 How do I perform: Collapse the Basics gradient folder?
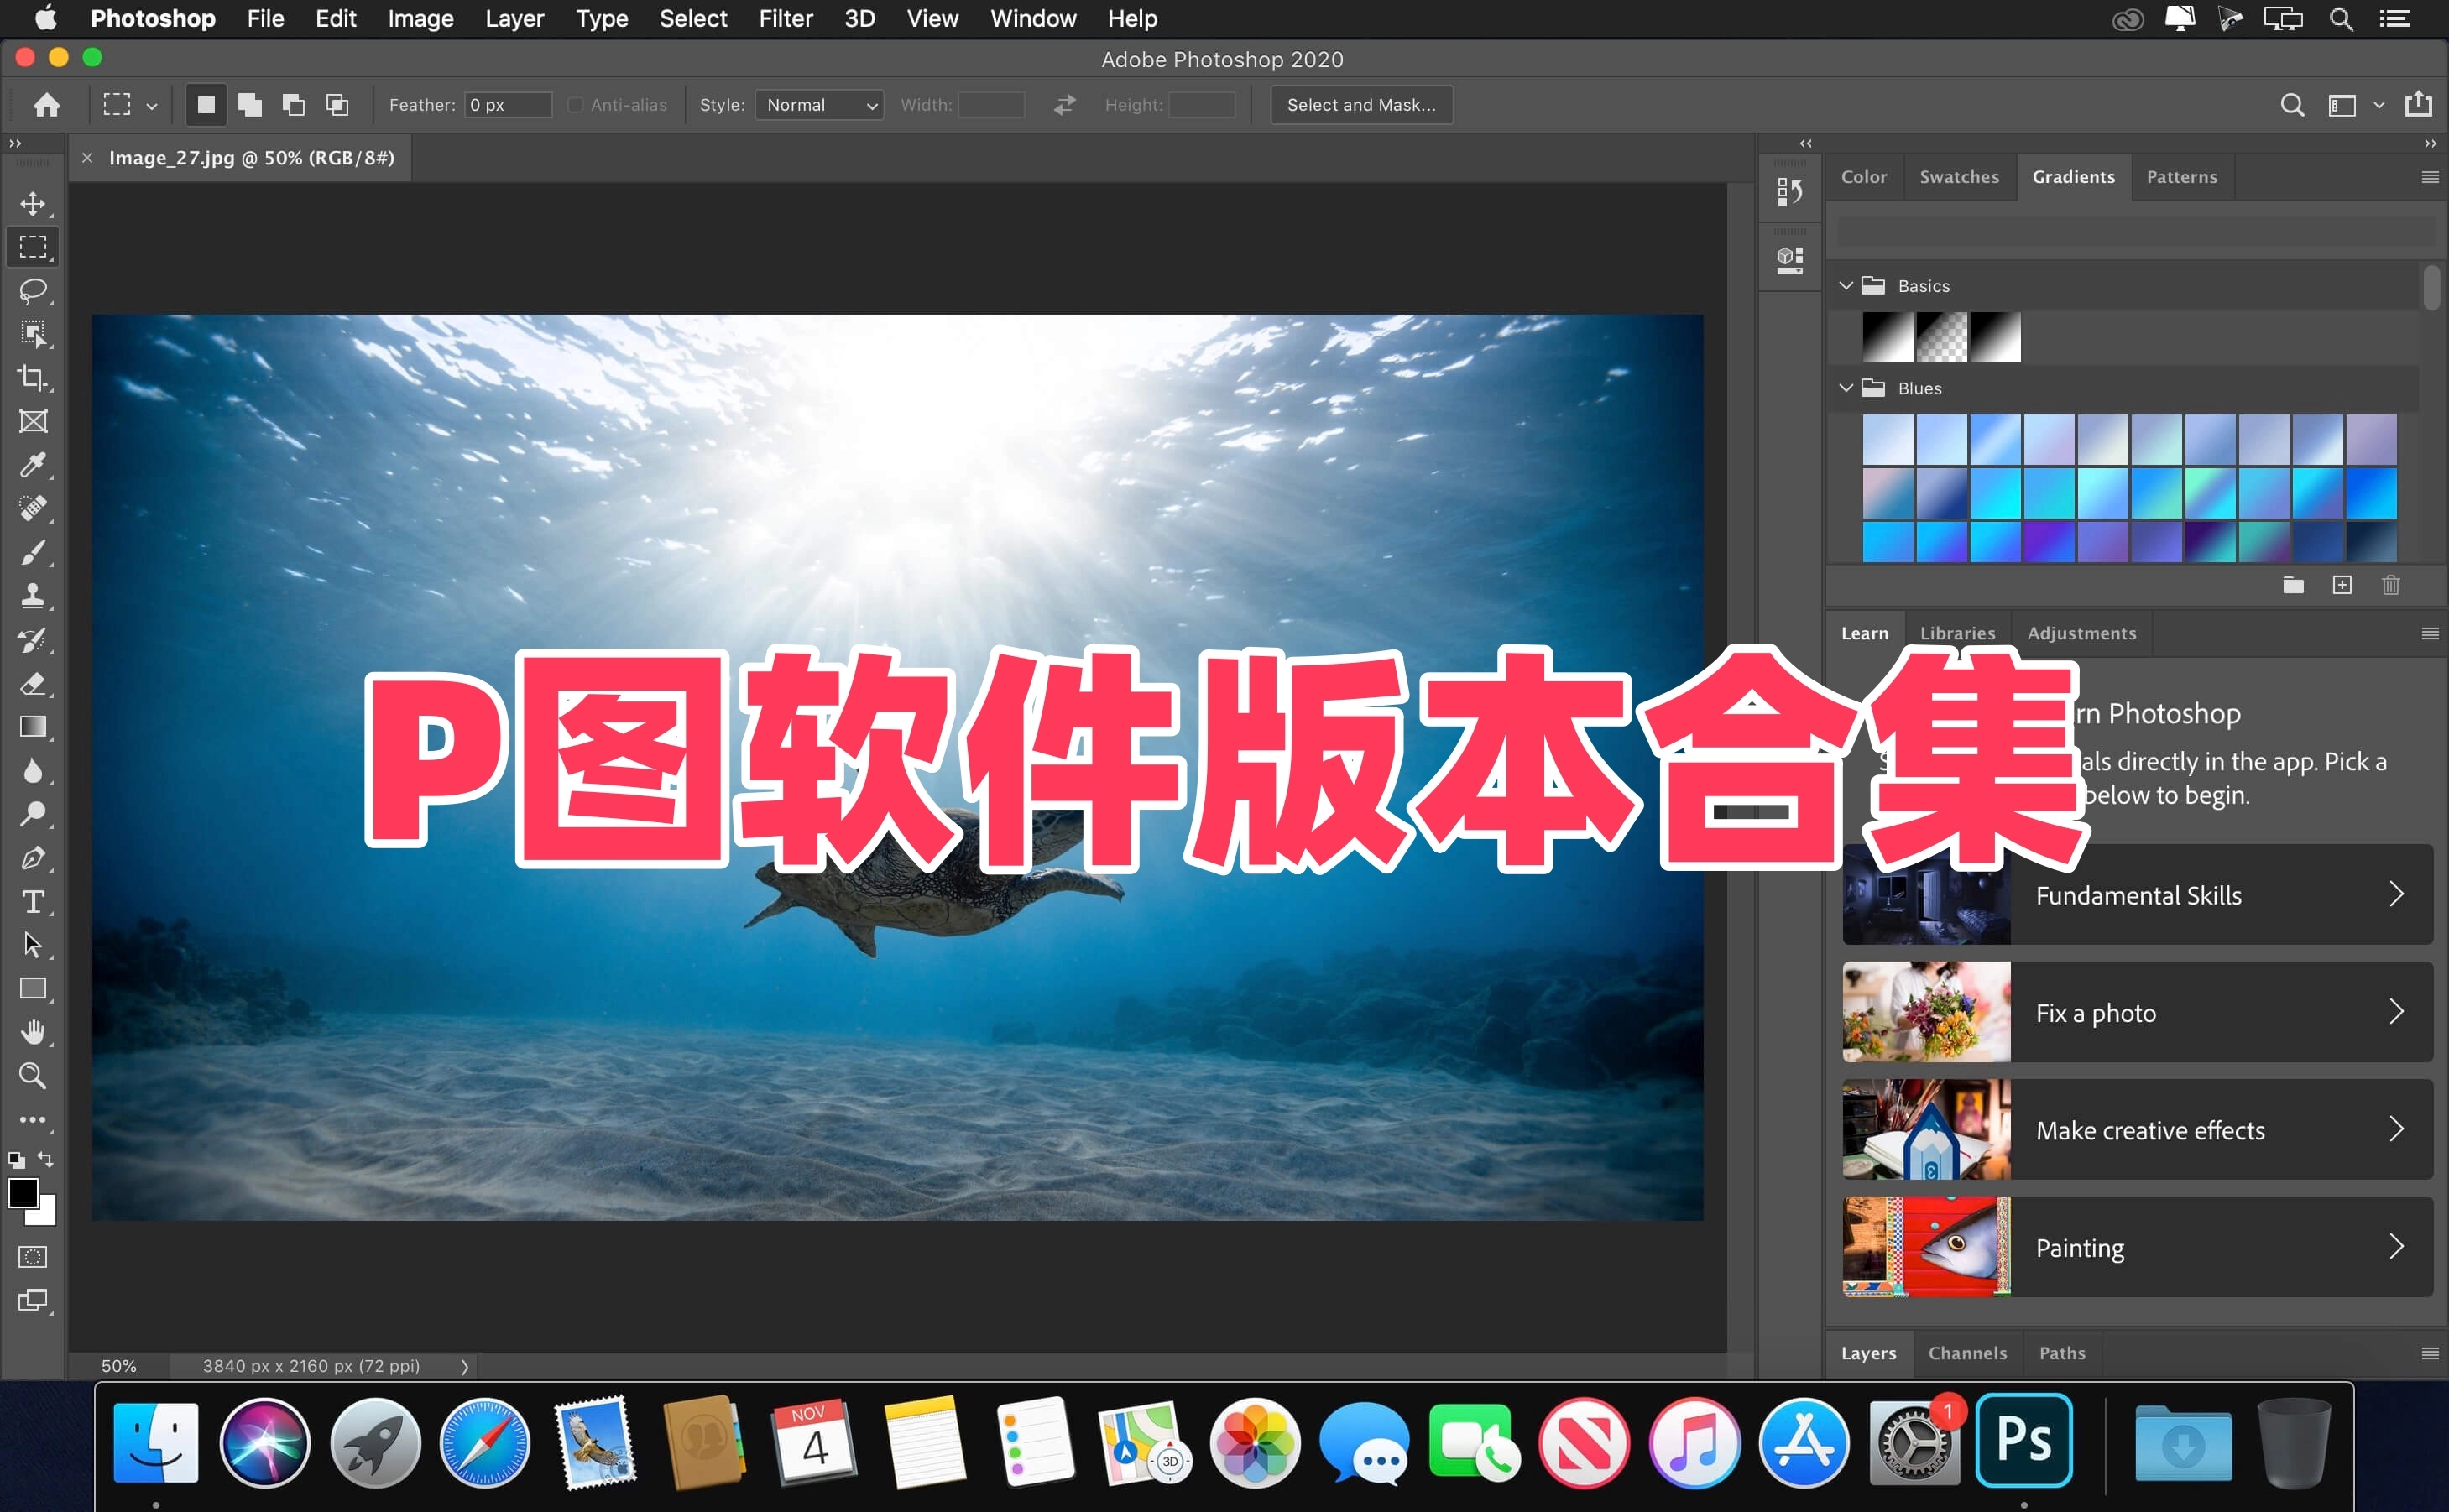(x=1846, y=286)
